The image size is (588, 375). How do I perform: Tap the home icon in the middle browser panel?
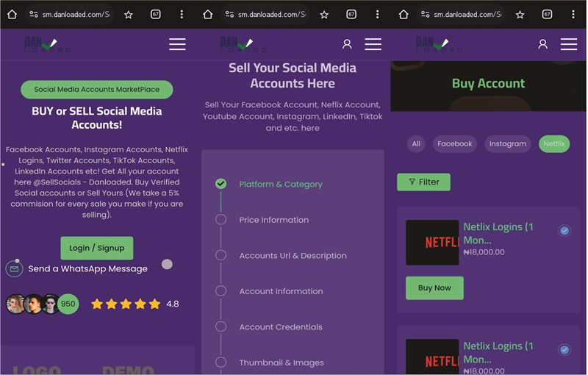[x=208, y=14]
